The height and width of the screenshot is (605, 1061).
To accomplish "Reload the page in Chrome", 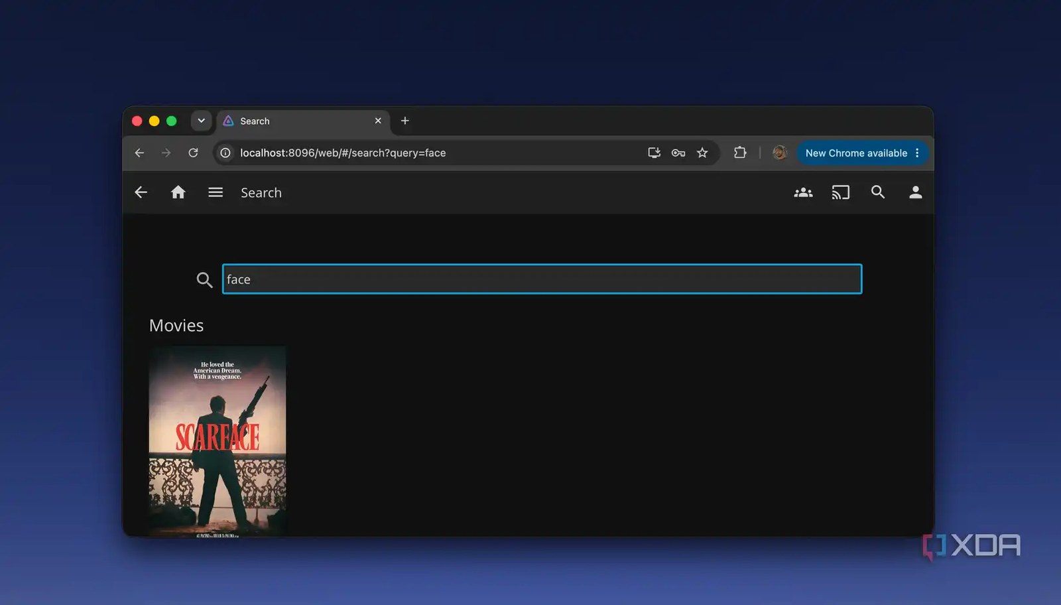I will point(193,153).
